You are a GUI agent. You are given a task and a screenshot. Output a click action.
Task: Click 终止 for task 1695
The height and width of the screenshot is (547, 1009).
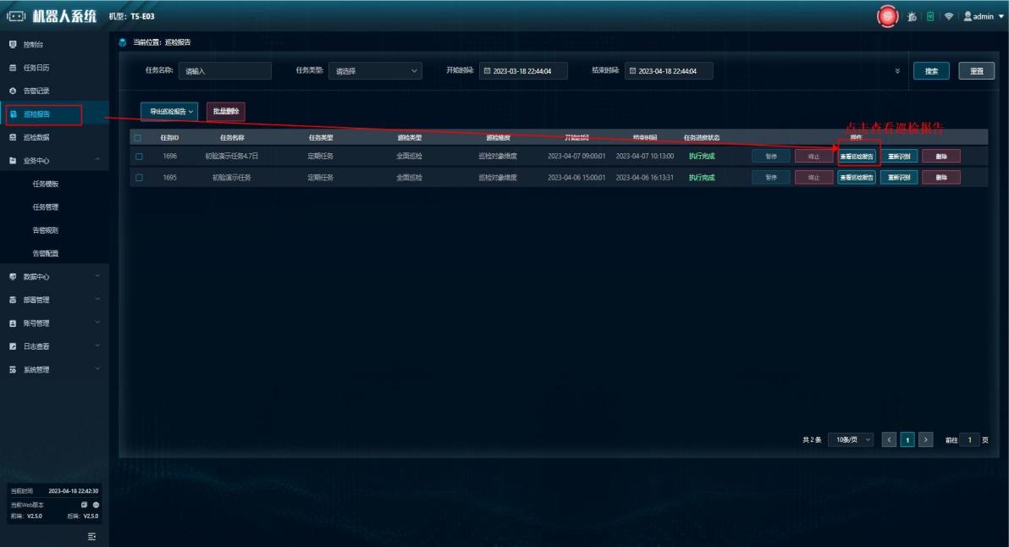tap(814, 178)
